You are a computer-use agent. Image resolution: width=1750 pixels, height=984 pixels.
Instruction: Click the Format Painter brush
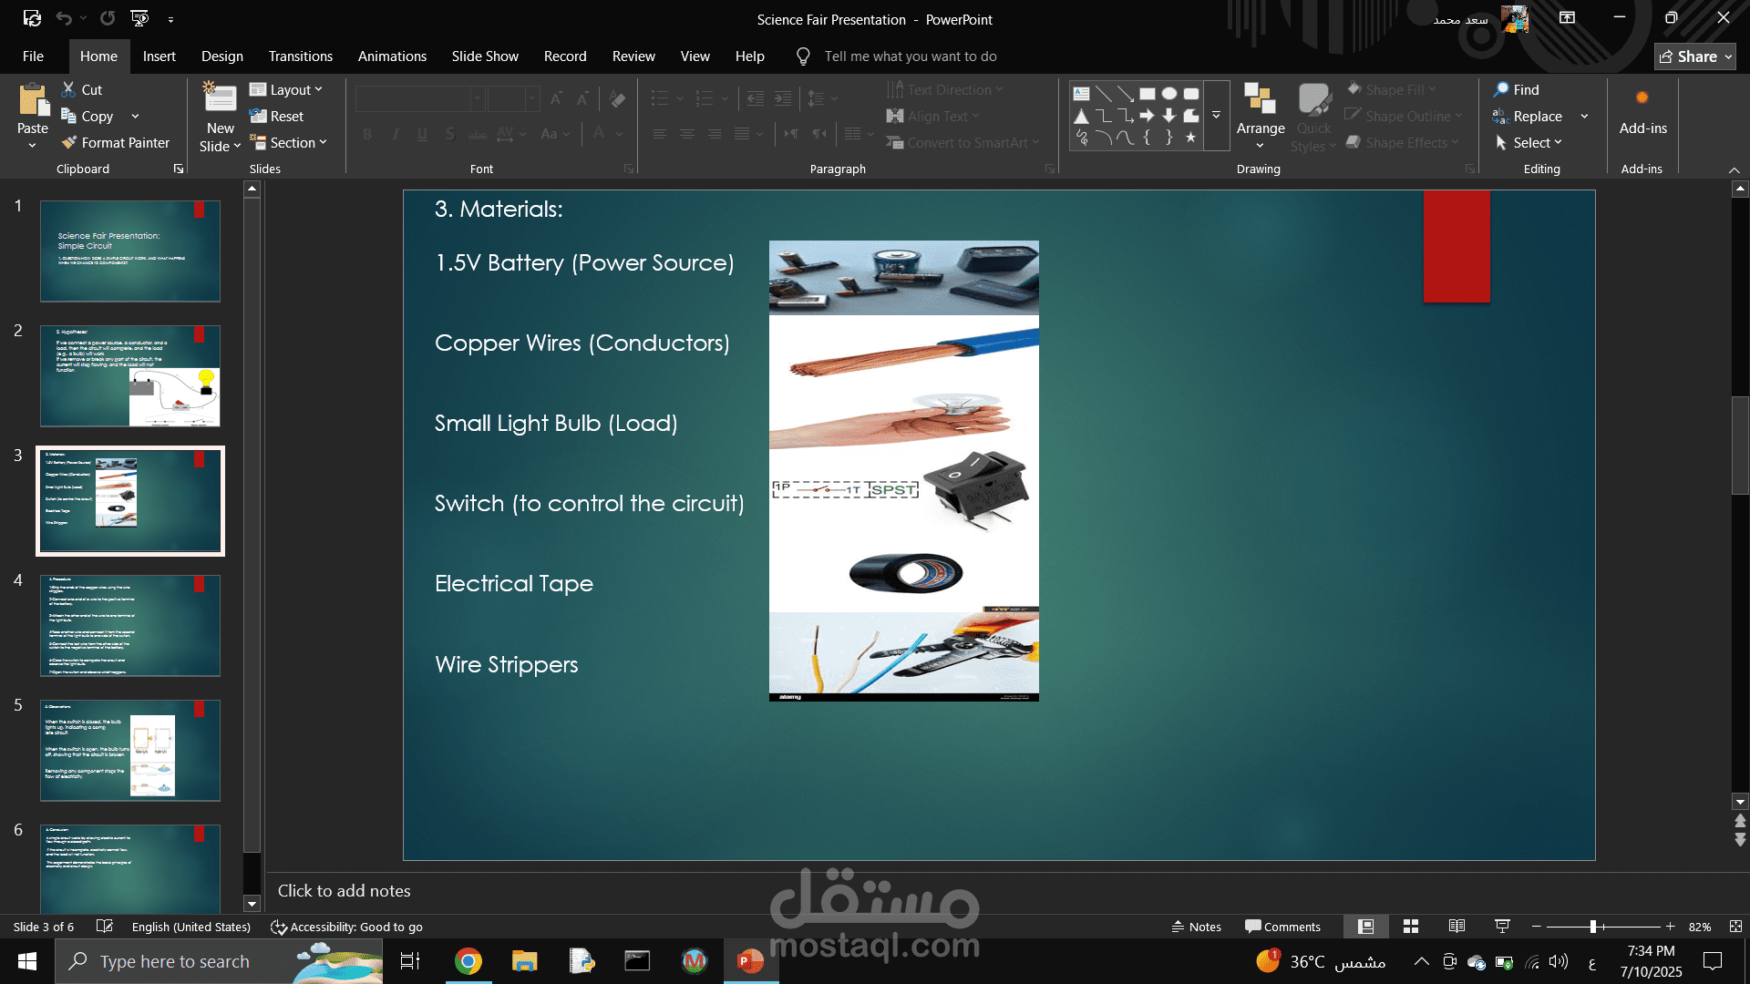pyautogui.click(x=68, y=142)
